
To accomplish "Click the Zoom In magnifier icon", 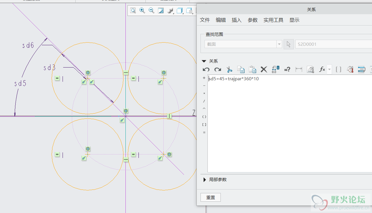I will tap(142, 11).
